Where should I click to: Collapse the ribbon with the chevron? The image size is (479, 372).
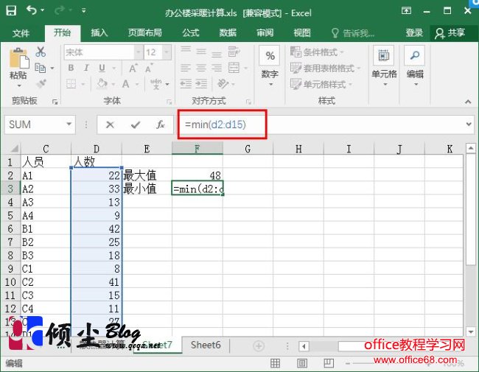pos(468,102)
